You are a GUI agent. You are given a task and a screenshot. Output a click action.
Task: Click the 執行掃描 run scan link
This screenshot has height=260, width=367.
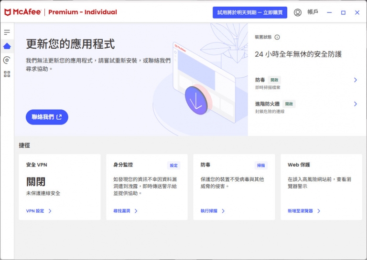click(x=209, y=211)
